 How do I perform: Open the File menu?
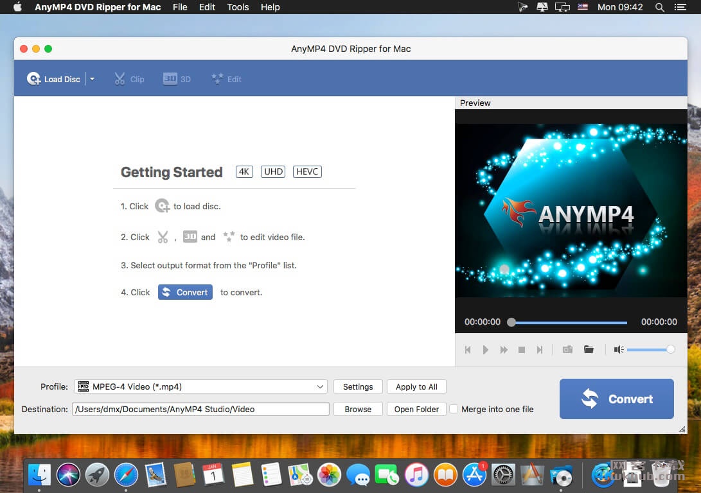pos(180,7)
